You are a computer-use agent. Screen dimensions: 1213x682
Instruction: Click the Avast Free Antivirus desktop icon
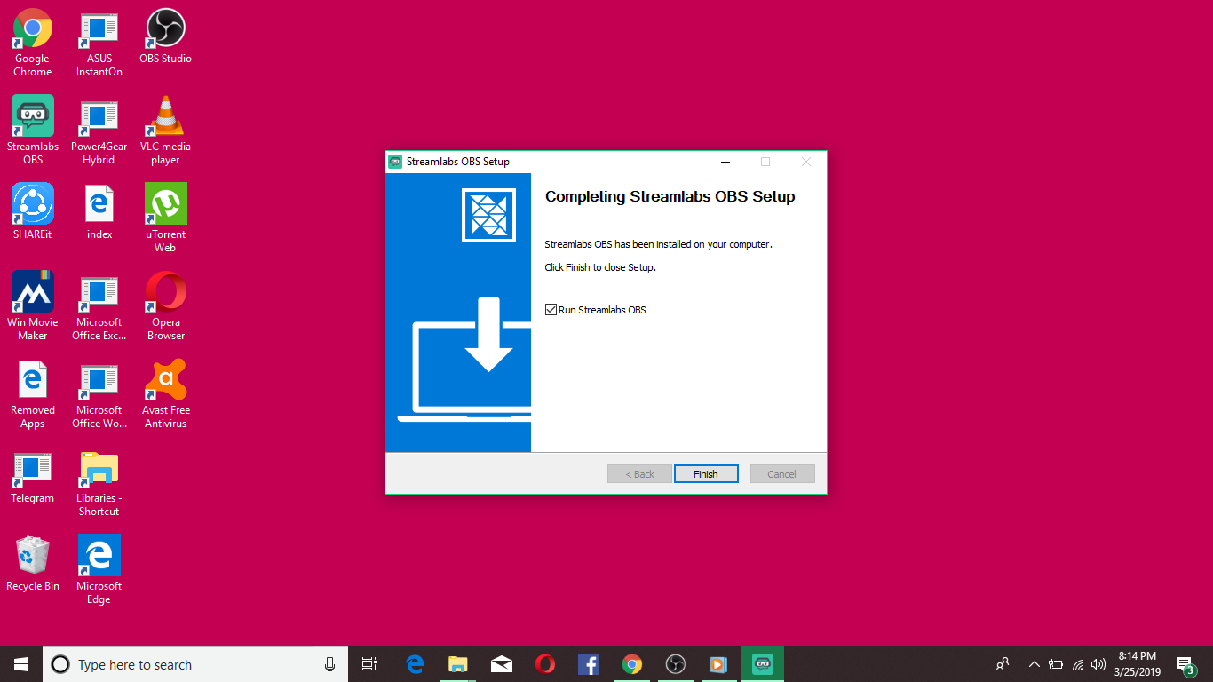[165, 394]
